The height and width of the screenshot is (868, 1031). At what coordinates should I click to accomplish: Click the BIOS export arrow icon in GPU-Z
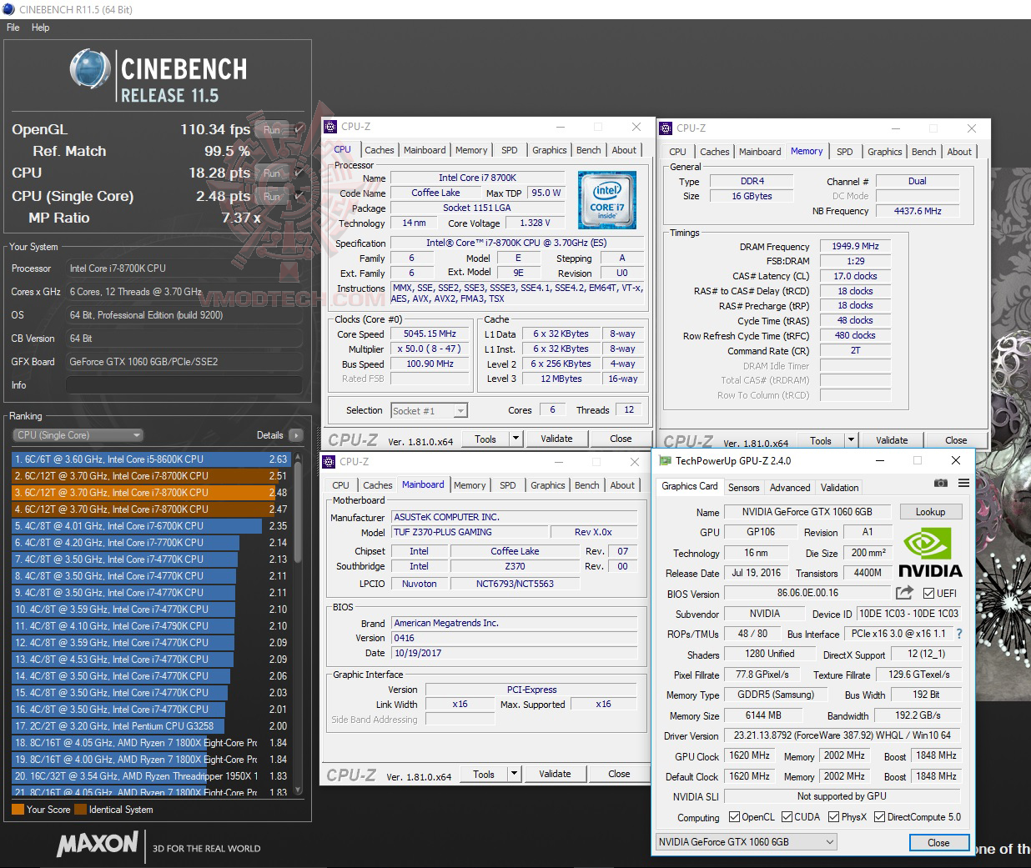pyautogui.click(x=904, y=593)
